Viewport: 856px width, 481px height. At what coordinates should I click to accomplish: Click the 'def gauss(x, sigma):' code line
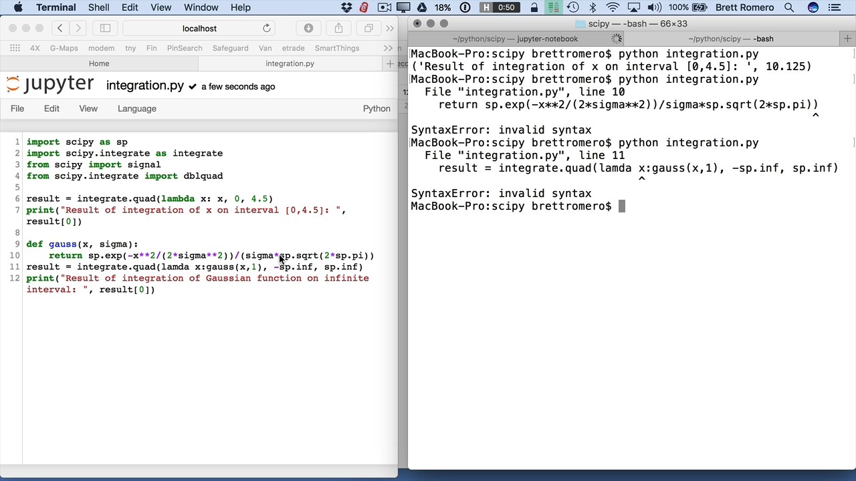point(82,244)
